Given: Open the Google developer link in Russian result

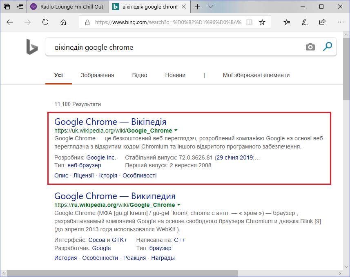Looking at the screenshot, I should coord(101,248).
